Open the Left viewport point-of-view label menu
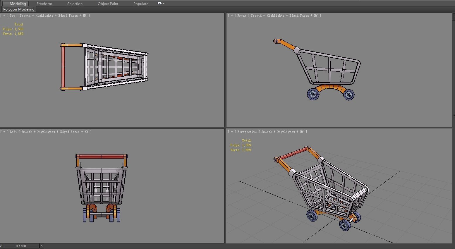The width and height of the screenshot is (455, 249). pyautogui.click(x=13, y=132)
